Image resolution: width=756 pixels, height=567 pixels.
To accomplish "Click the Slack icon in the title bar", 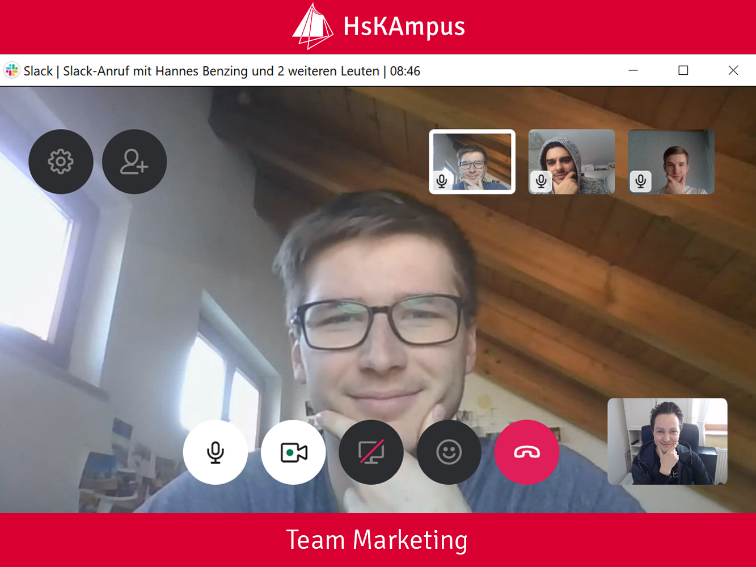I will click(x=11, y=70).
